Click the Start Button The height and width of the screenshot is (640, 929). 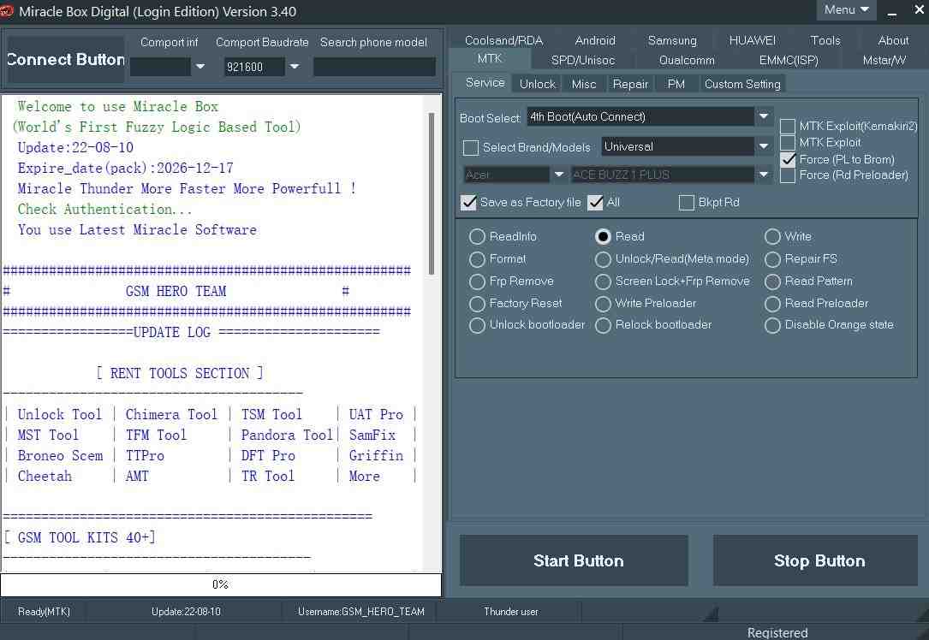(574, 560)
